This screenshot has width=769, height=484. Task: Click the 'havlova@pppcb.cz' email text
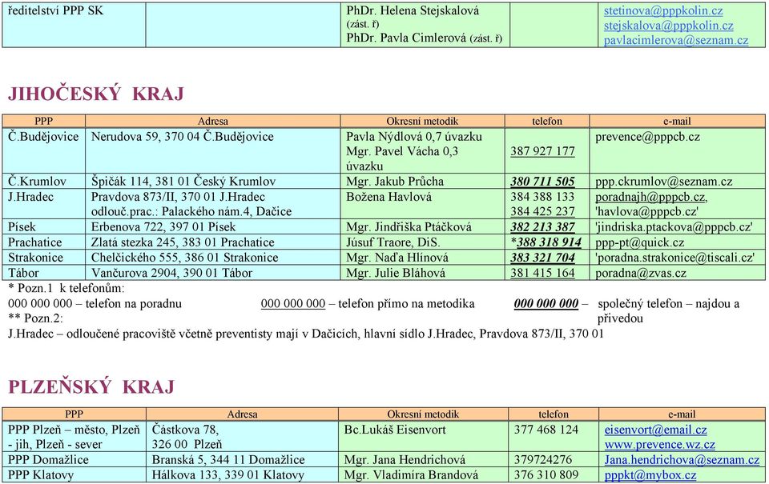647,211
